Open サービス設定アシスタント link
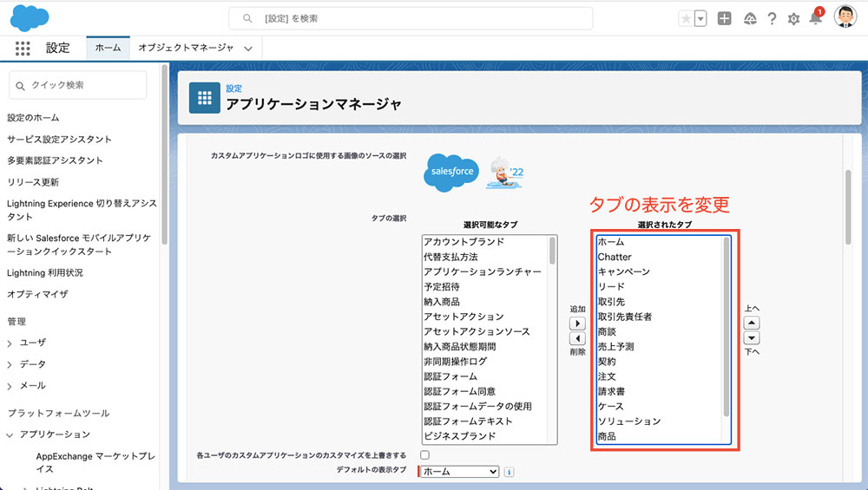 point(59,140)
